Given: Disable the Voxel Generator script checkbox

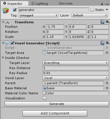Looking at the screenshot, I should pos(12,43).
